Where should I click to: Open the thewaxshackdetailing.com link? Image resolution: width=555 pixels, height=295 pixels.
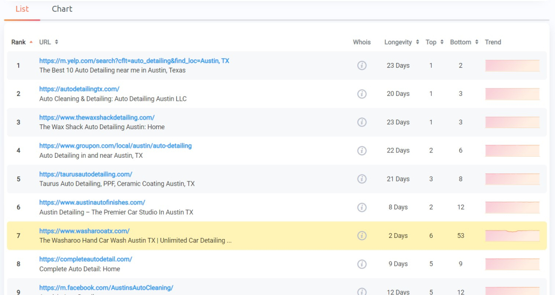97,117
